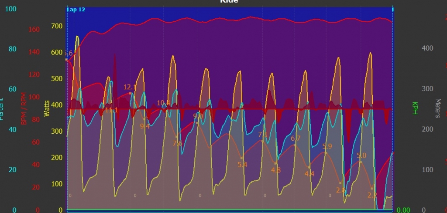Viewport: 447px width, 213px height.
Task: Select the 6.7 gradient data point
Action: click(x=296, y=145)
